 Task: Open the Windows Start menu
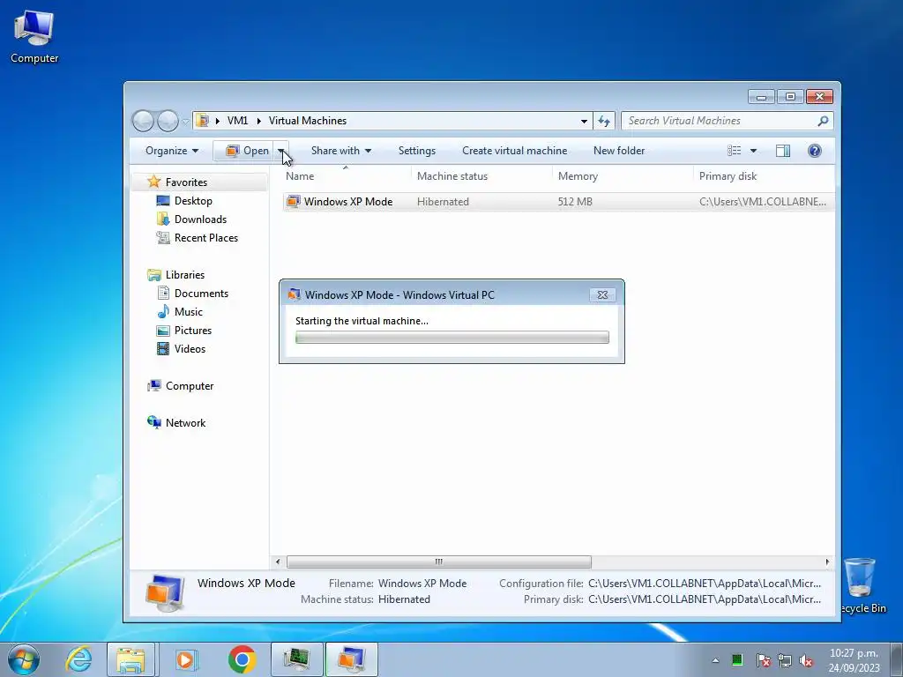24,659
